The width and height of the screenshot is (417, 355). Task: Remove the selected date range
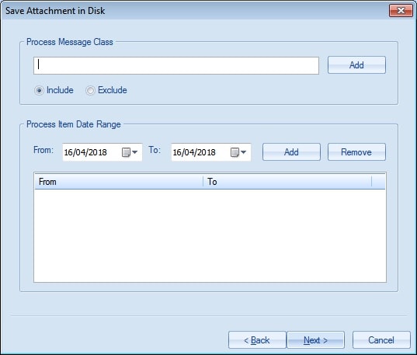tap(356, 152)
